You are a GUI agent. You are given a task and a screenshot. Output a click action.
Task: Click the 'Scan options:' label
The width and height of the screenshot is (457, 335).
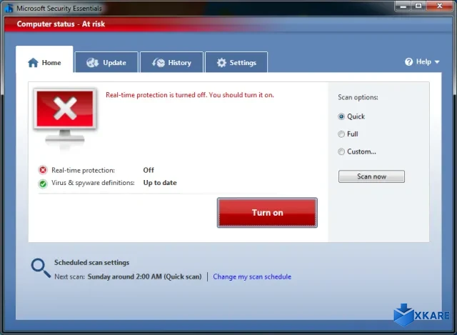pos(358,97)
